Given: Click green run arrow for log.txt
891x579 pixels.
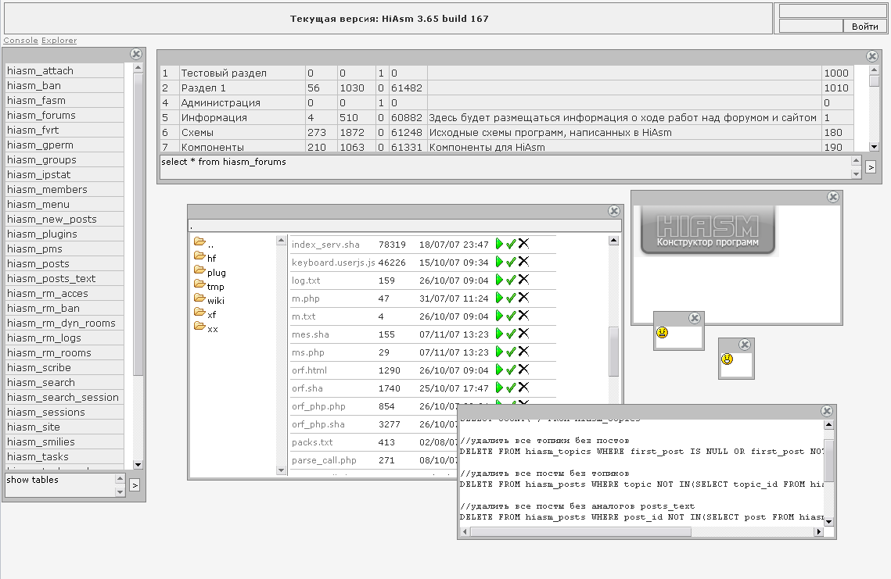Looking at the screenshot, I should pyautogui.click(x=500, y=280).
